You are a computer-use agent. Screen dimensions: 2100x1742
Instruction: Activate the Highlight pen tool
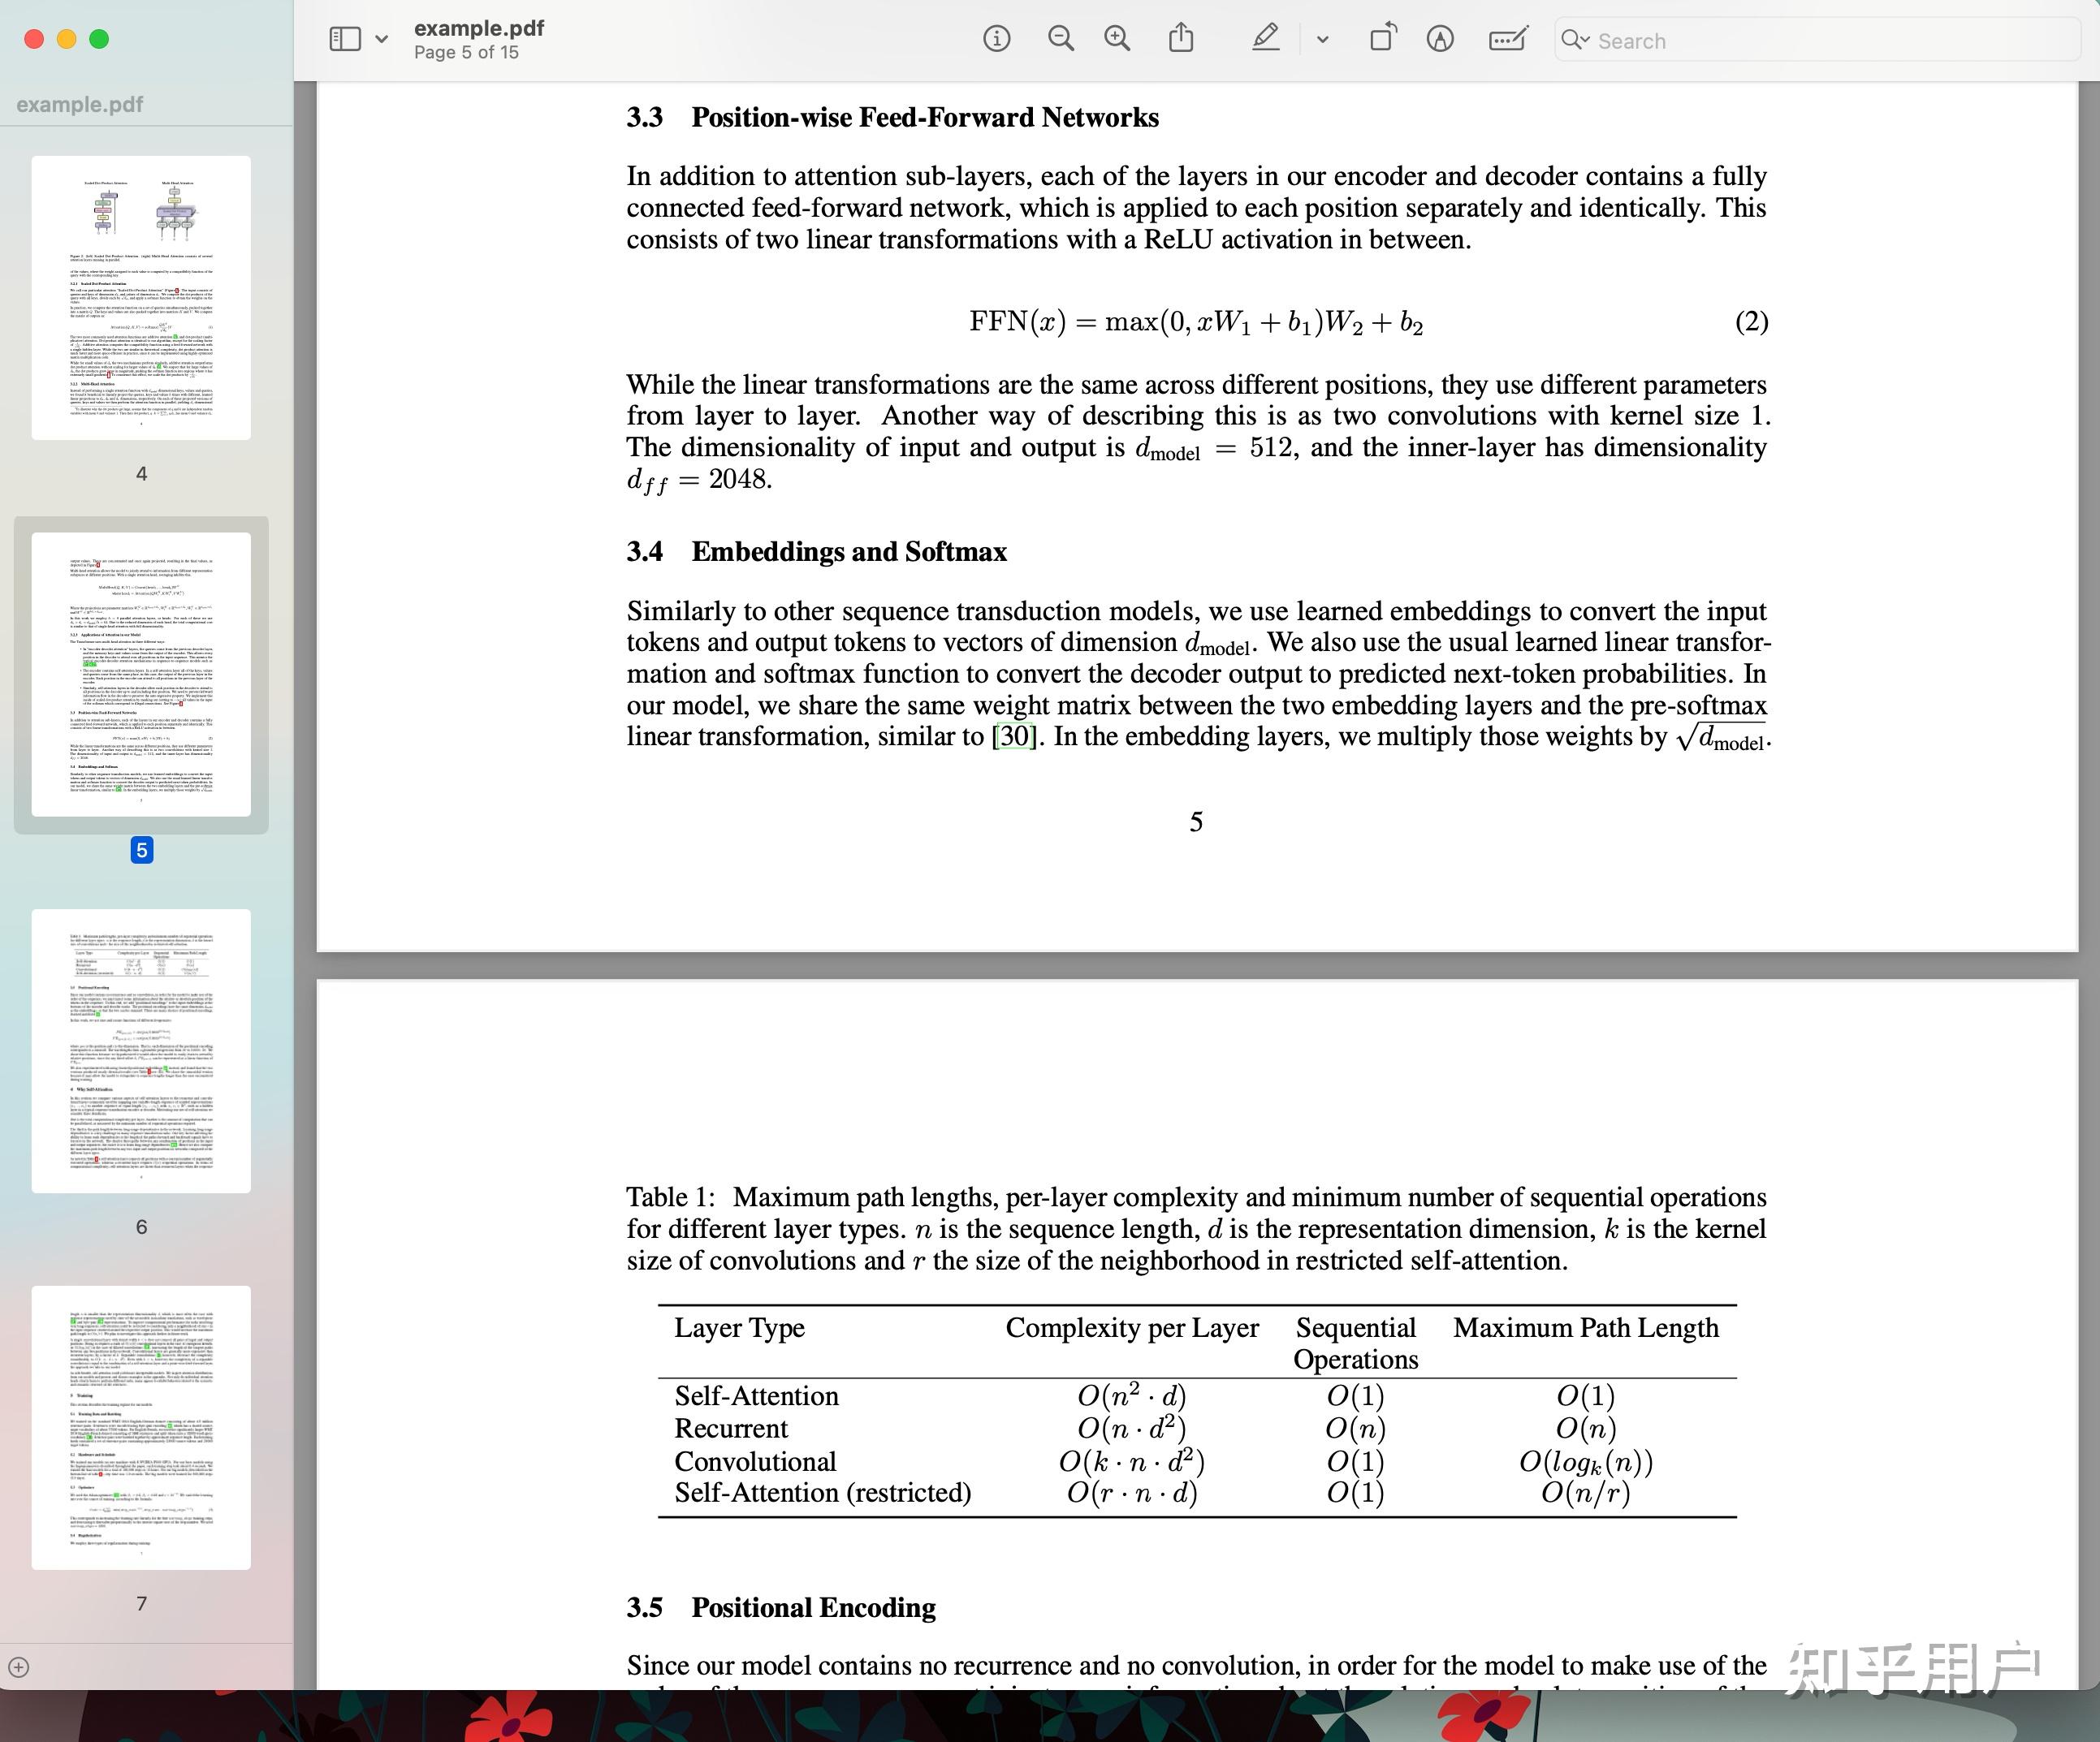[x=1265, y=39]
